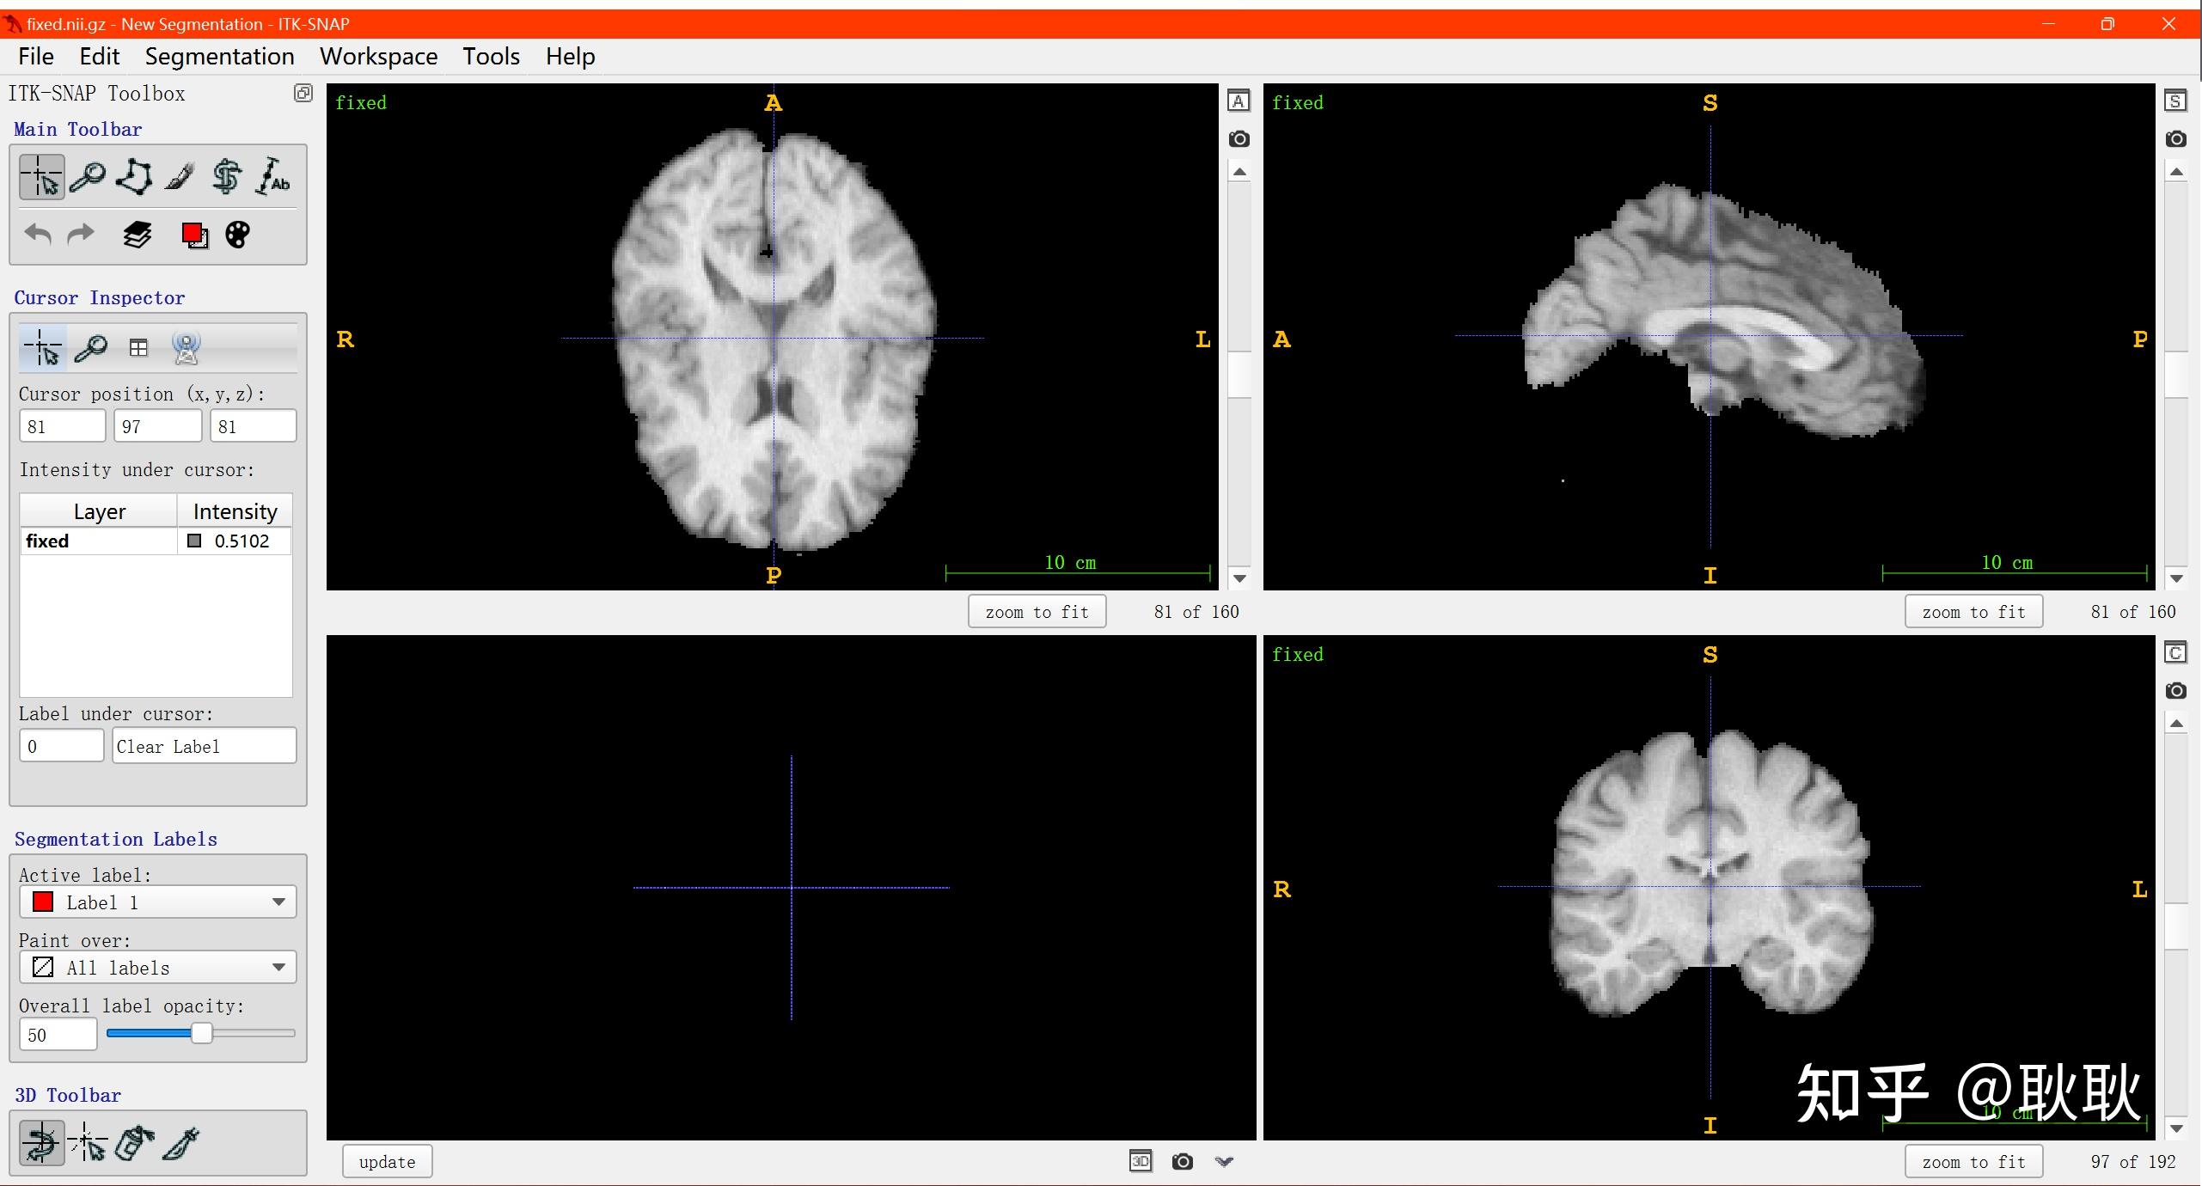
Task: Open the Active label dropdown
Action: tap(158, 902)
